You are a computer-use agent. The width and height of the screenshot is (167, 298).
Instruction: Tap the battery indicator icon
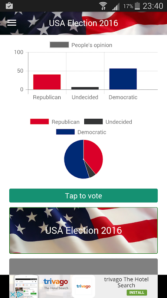click(x=137, y=6)
